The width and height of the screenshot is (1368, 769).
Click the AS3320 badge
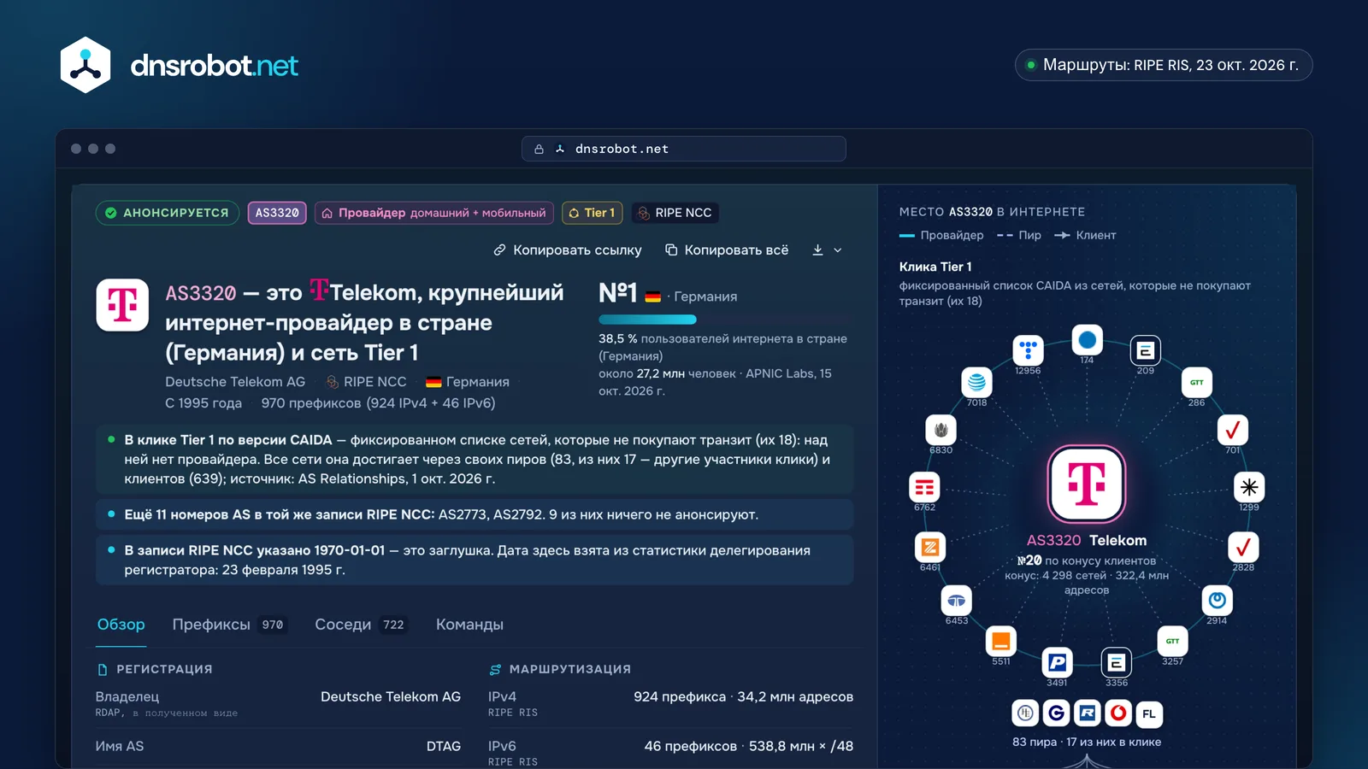coord(277,213)
